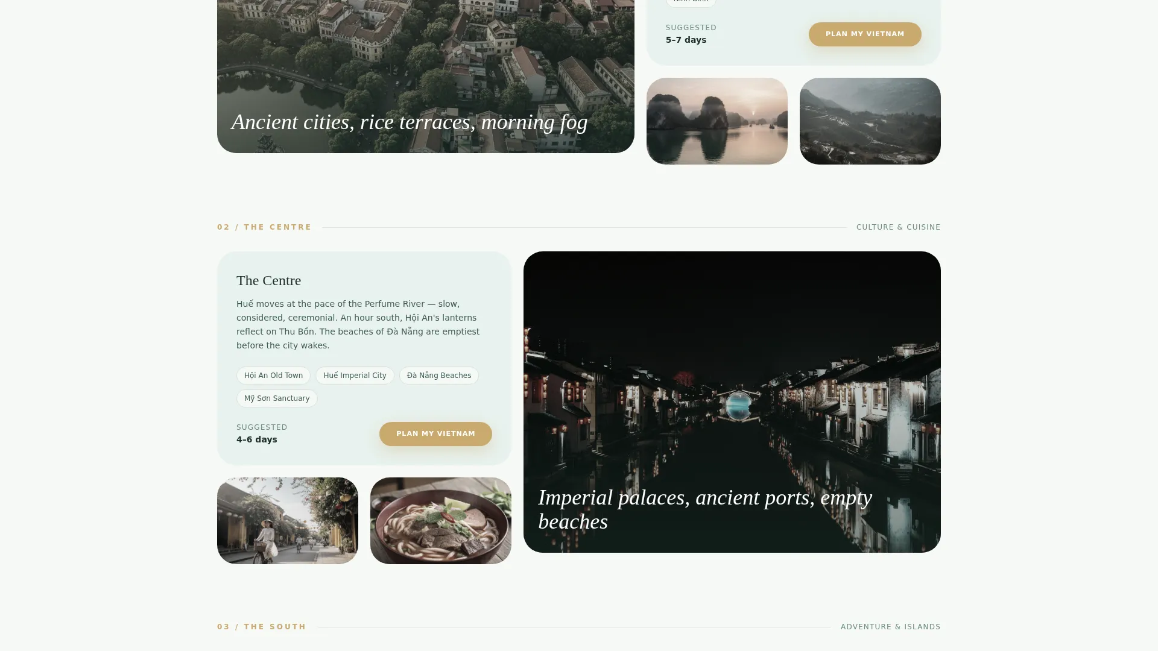Image resolution: width=1158 pixels, height=651 pixels.
Task: Click caption 'Imperial palaces, ancient ports, empty beaches'
Action: [x=705, y=509]
